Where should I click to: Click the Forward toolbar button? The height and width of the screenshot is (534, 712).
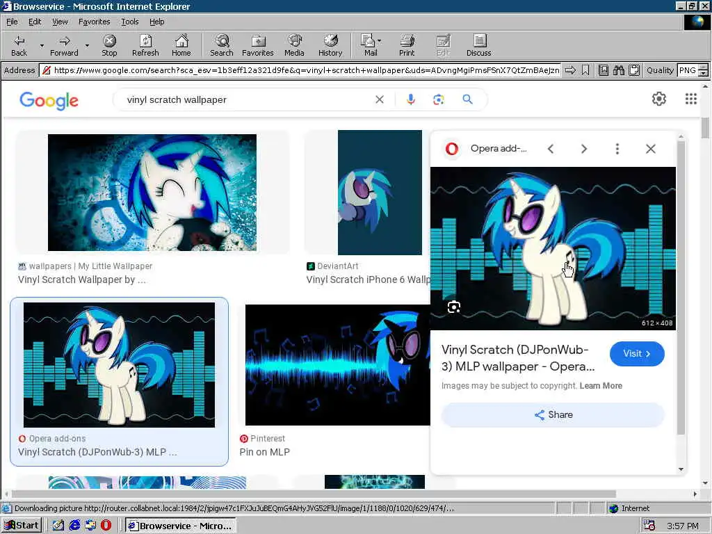coord(64,45)
